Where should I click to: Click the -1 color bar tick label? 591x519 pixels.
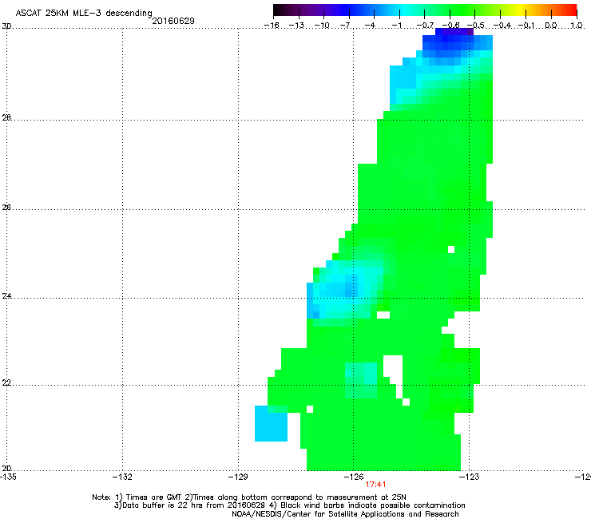pos(397,26)
